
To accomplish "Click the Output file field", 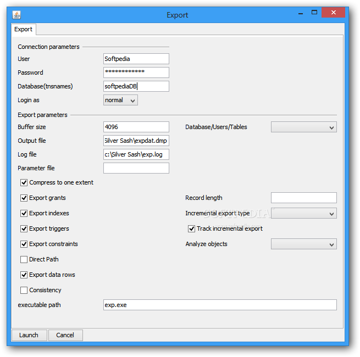I will 136,141.
